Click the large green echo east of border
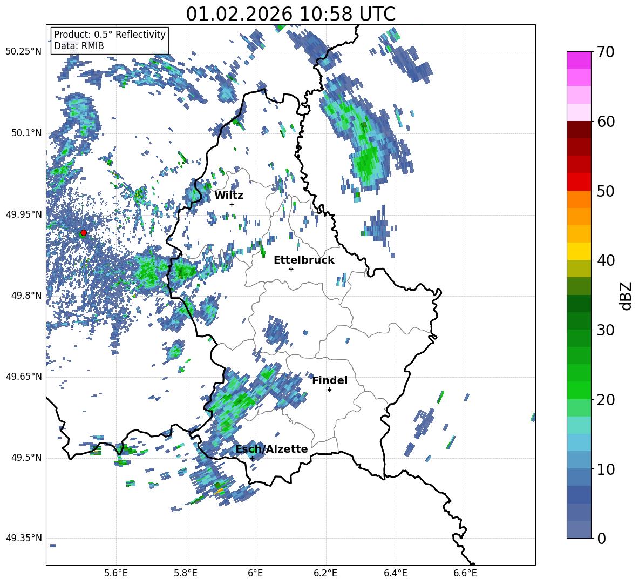 coord(367,162)
